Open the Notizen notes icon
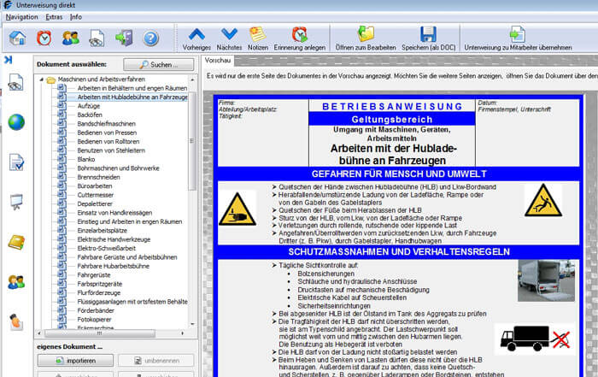 (258, 39)
